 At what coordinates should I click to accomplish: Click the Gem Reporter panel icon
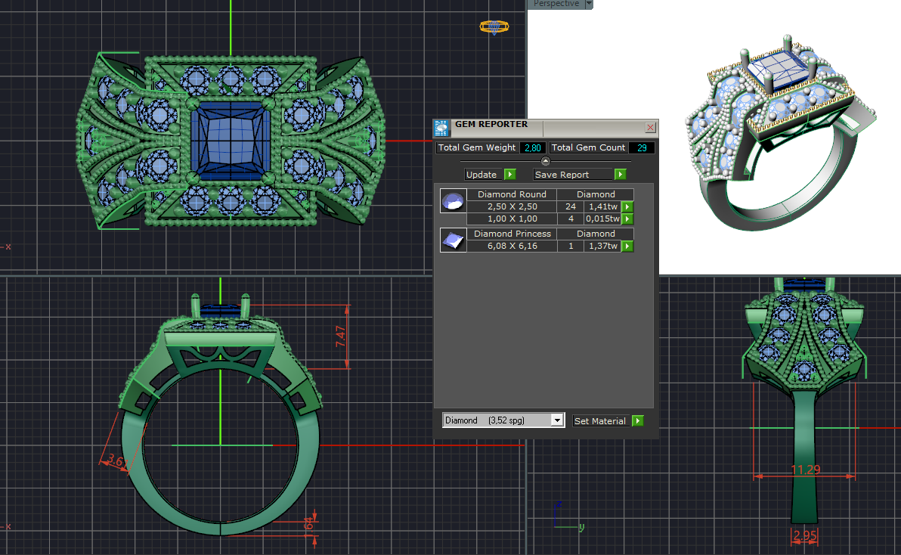tap(442, 127)
